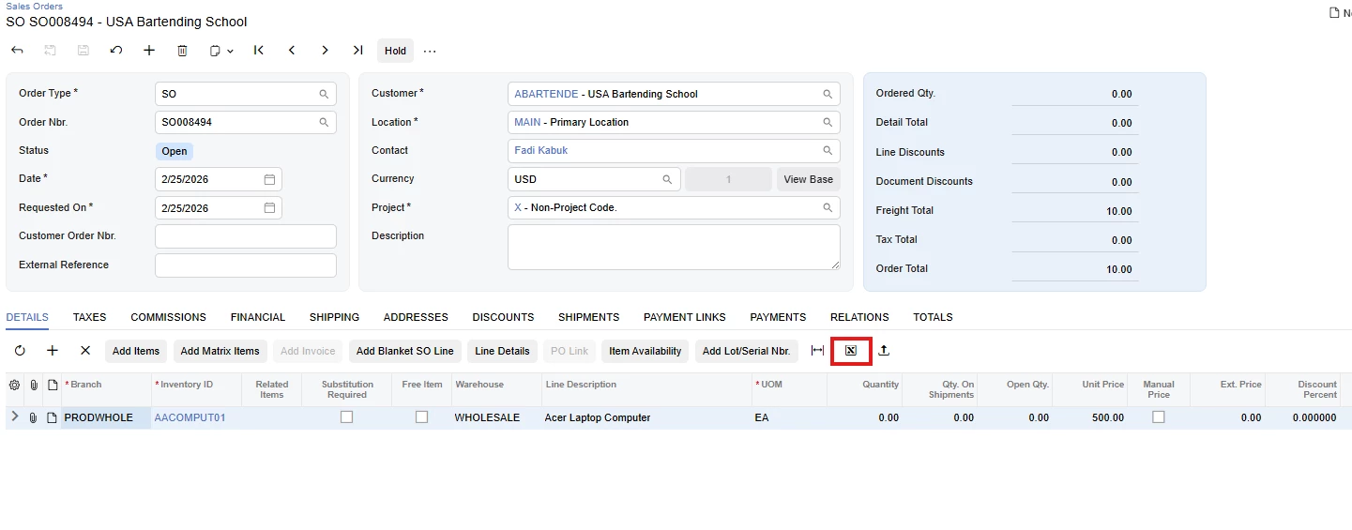Switch to the PAYMENTS tab
1352x530 pixels.
[x=778, y=317]
